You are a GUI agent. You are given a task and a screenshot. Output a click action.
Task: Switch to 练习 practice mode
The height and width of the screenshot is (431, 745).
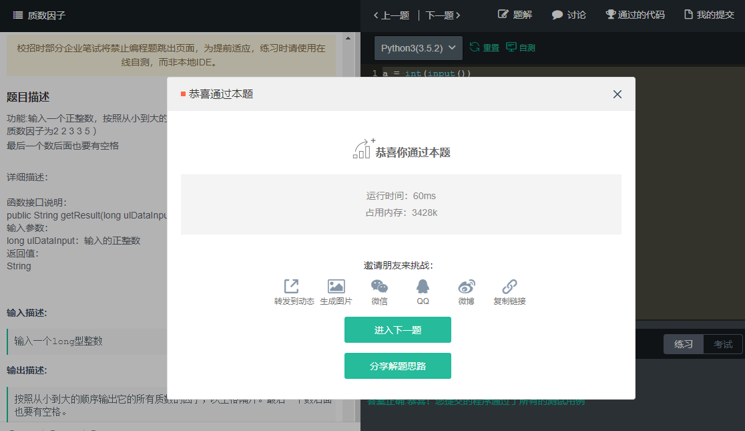(683, 344)
